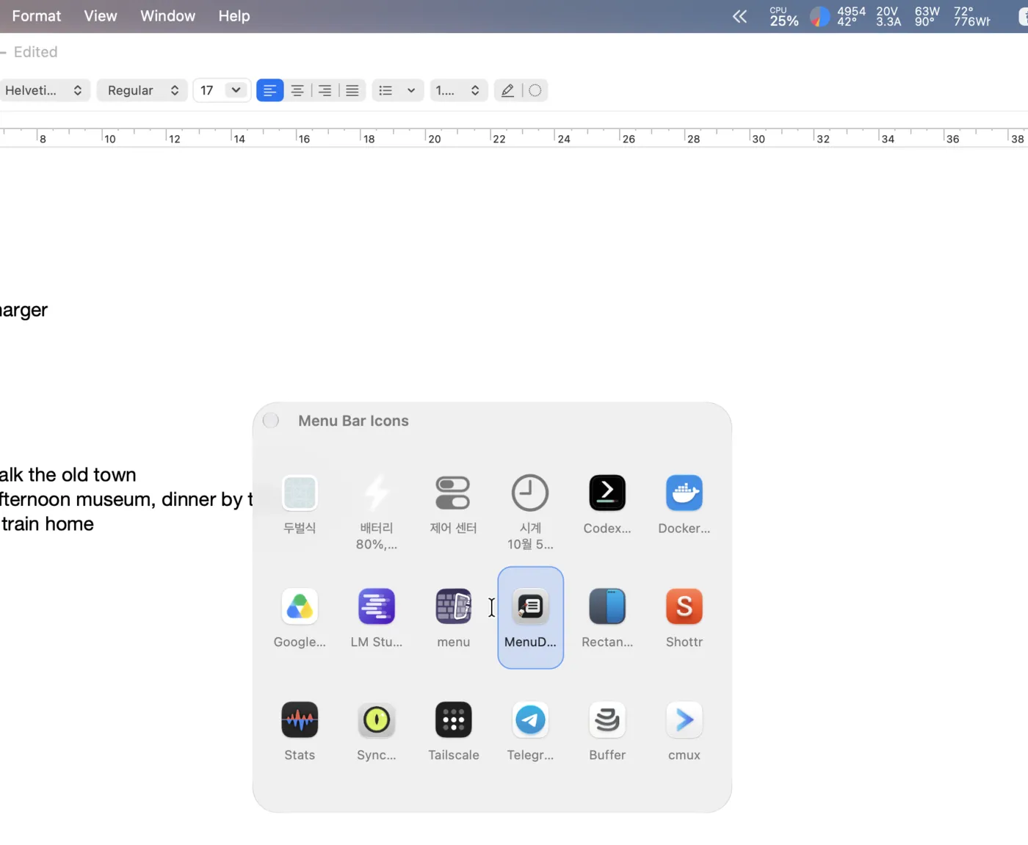Click the 'alk the old town' line
Image resolution: width=1028 pixels, height=845 pixels.
[68, 475]
